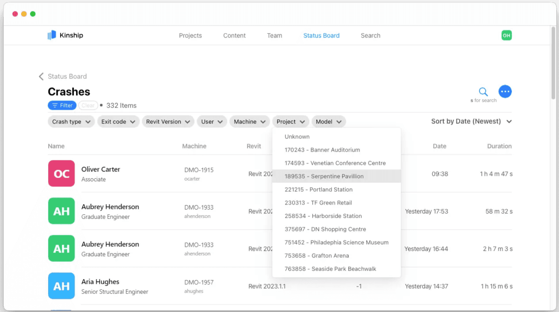Viewport: 559px width, 312px height.
Task: Click the Duration column header
Action: pos(499,146)
